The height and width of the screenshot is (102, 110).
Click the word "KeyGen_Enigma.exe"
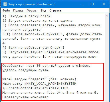47,52
